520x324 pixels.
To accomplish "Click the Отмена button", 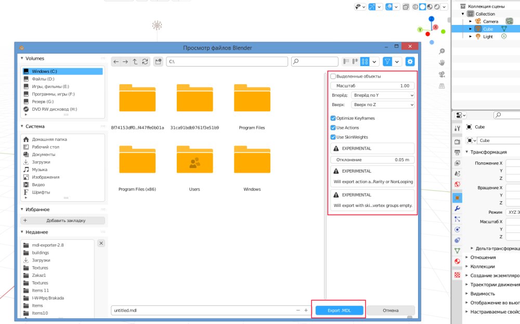I will pyautogui.click(x=391, y=310).
